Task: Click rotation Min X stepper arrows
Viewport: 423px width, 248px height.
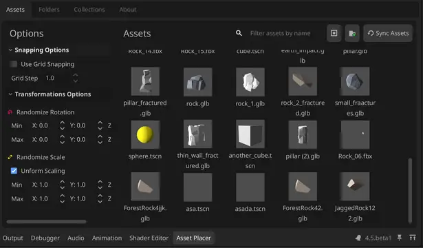Action: click(62, 125)
